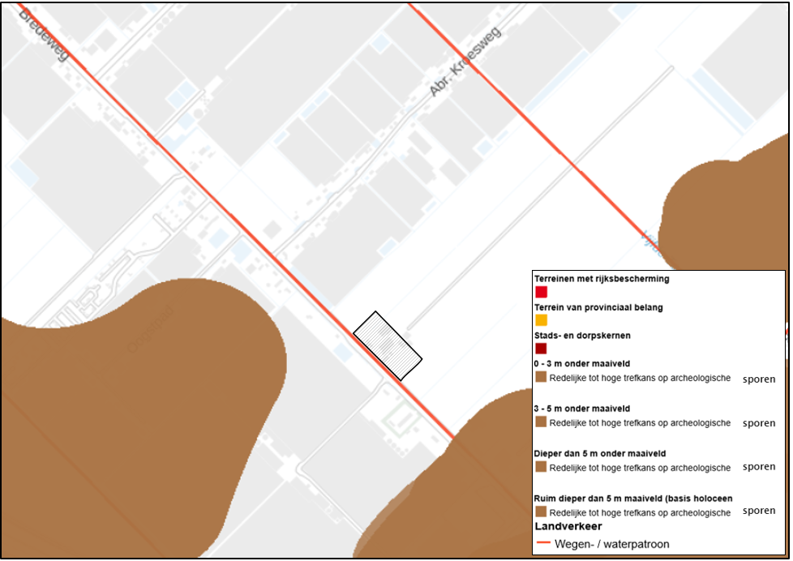
Task: Click the Bredeweg street label
Action: coord(44,34)
